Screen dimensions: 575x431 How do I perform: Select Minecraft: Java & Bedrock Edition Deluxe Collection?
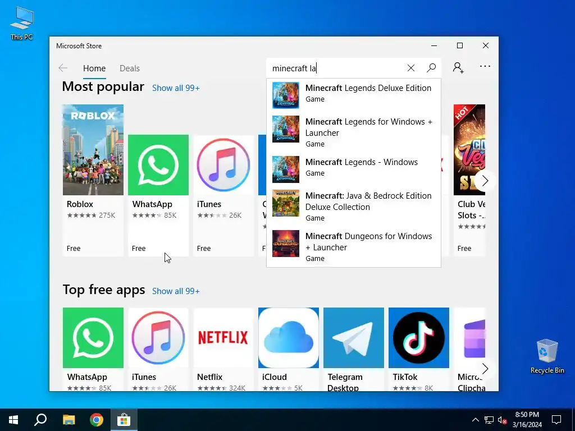click(354, 206)
